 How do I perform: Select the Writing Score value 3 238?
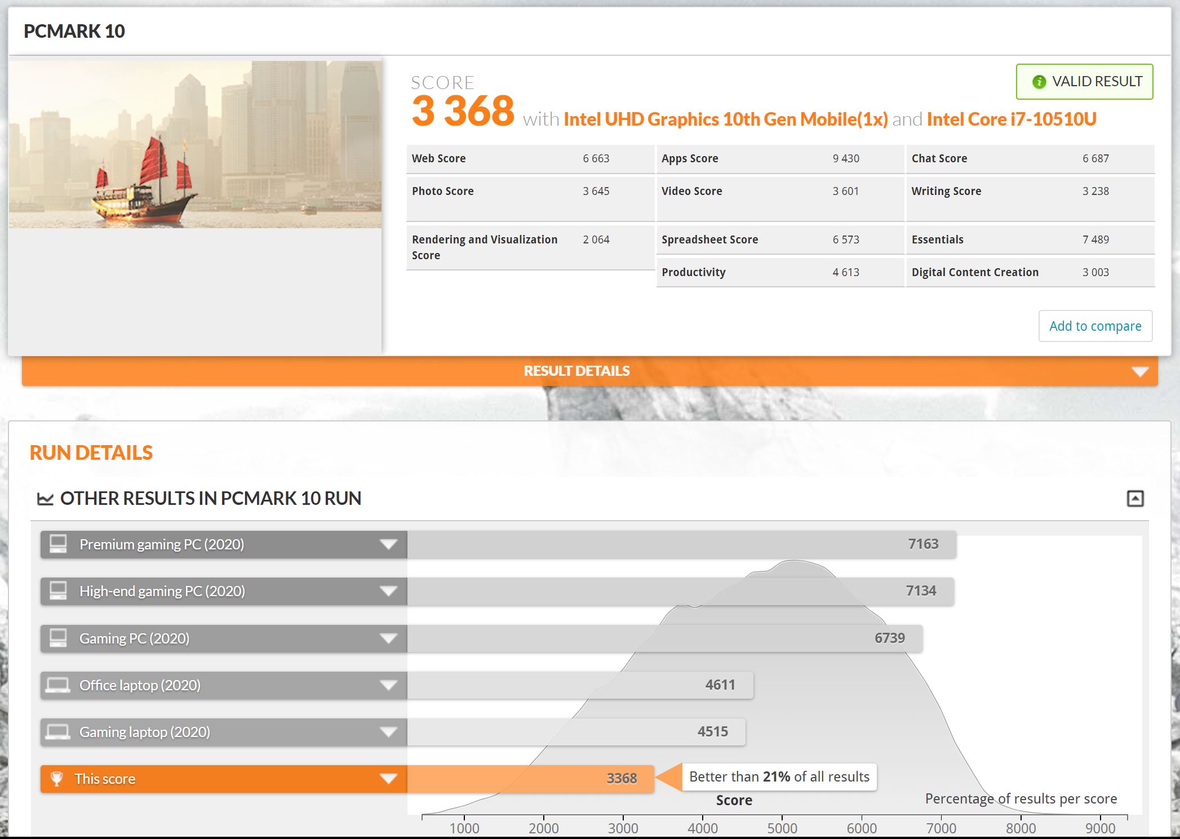[x=1095, y=191]
